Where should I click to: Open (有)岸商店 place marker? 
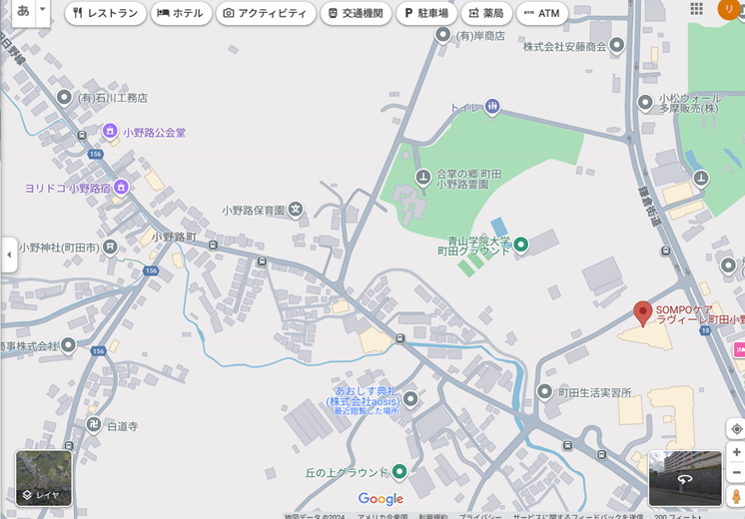tap(442, 35)
